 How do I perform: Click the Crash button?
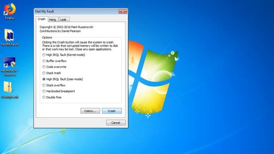click(112, 111)
